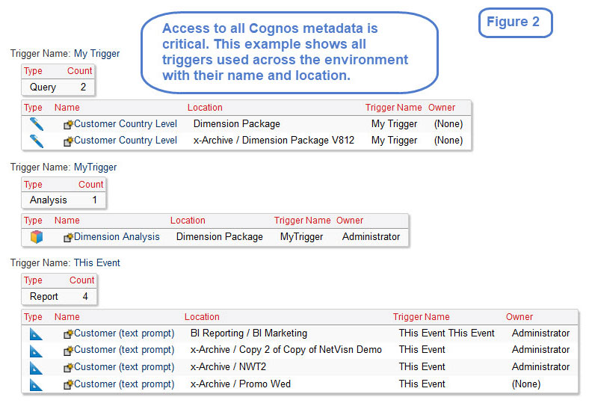Image resolution: width=589 pixels, height=406 pixels.
Task: Click 'x-Archive / NWT2' location cell
Action: 229,366
